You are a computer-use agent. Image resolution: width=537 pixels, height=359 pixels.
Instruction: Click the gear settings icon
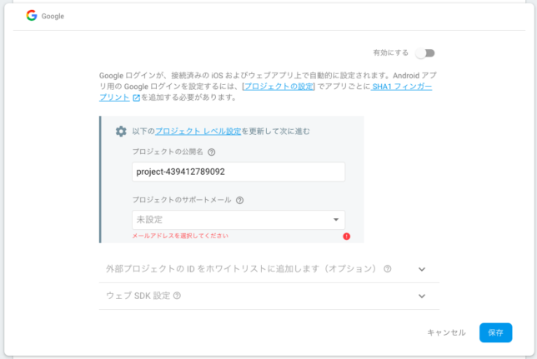click(121, 131)
